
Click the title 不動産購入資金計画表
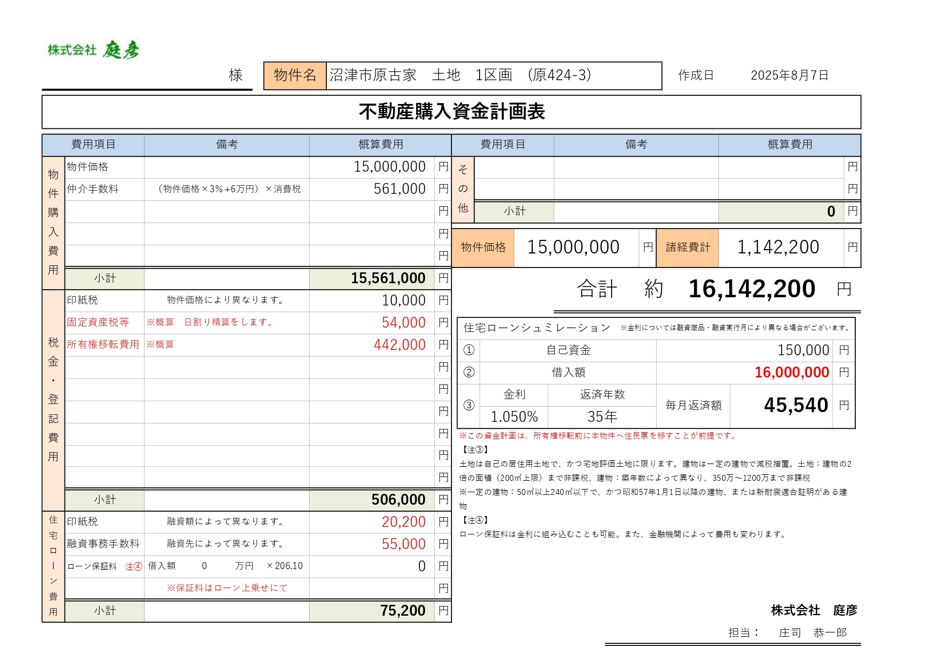451,112
